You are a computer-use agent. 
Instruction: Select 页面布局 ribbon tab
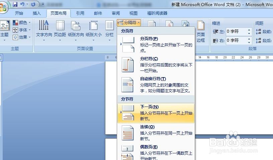click(59, 13)
